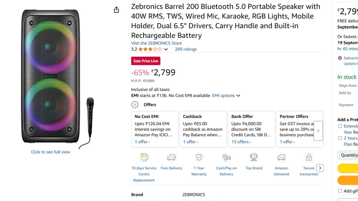Click the Free Delivery truck icon
Screen dimensions: 358x201
coord(171,157)
